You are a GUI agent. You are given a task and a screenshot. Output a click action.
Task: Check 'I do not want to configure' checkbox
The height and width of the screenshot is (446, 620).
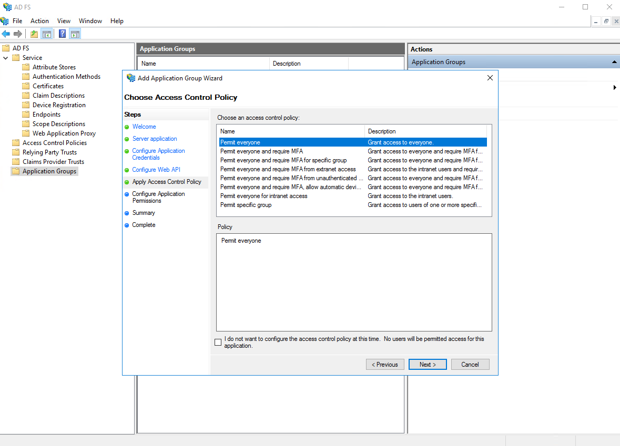(x=218, y=342)
